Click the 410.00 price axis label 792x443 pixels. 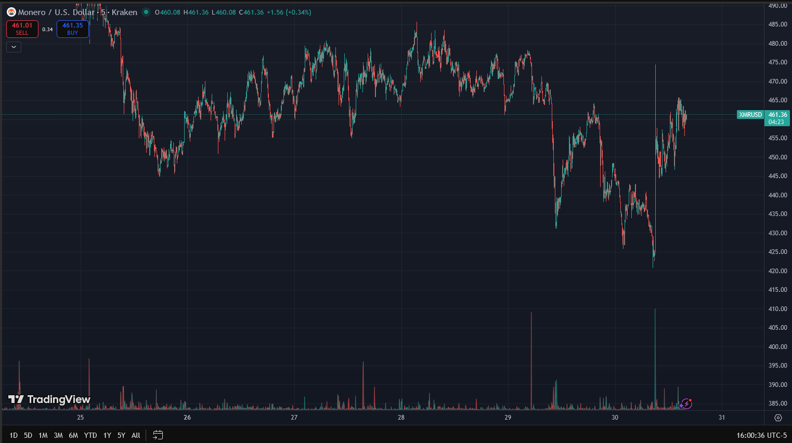(777, 309)
